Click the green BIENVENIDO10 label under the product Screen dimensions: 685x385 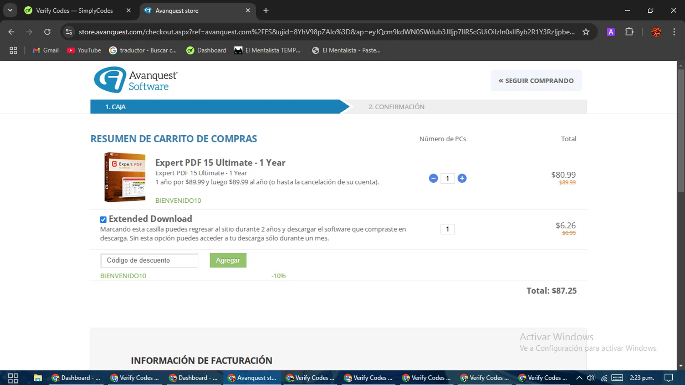178,200
